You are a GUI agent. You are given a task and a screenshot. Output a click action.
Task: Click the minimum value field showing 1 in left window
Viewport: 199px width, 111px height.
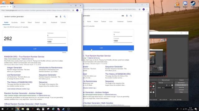click(x=57, y=36)
